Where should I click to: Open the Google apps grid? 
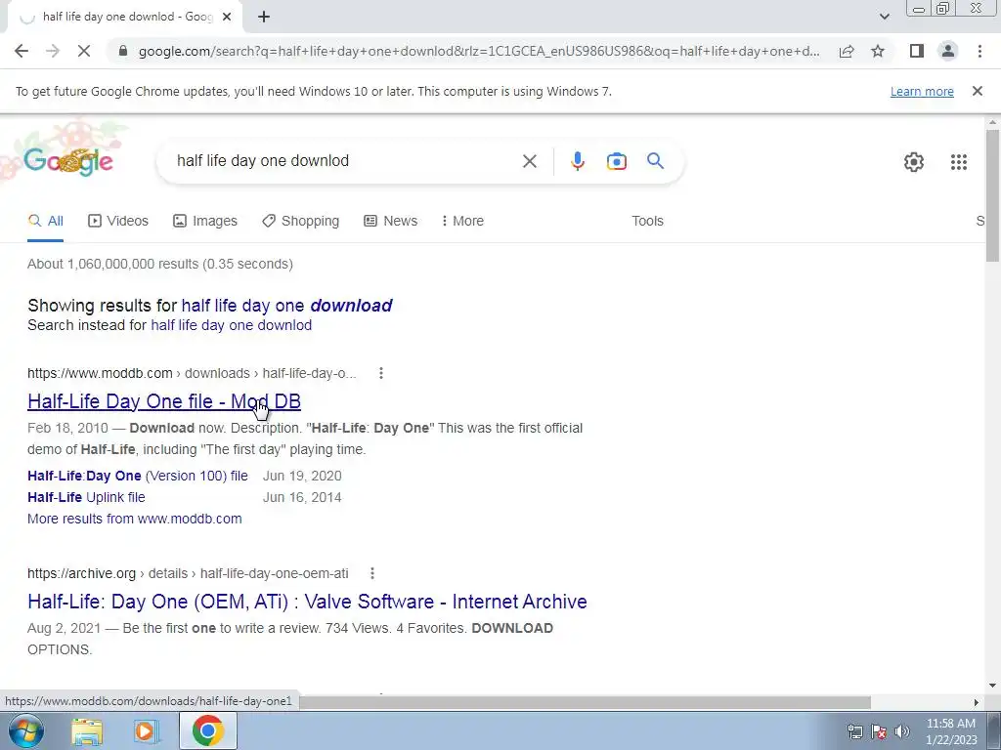pos(958,162)
